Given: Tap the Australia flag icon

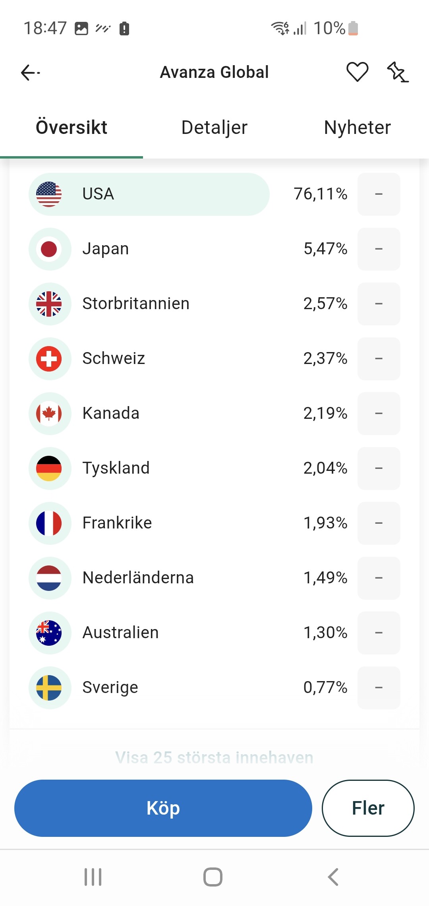Looking at the screenshot, I should pyautogui.click(x=49, y=633).
